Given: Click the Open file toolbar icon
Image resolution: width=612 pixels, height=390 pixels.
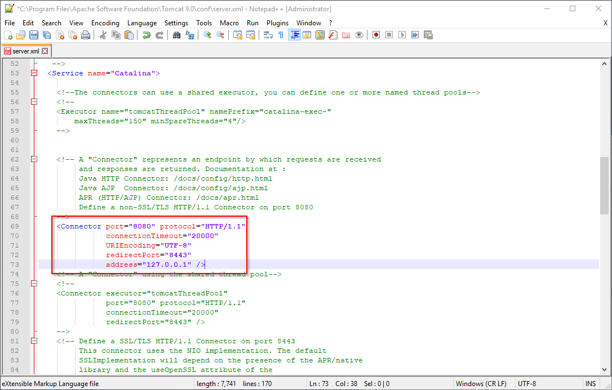Looking at the screenshot, I should (21, 35).
